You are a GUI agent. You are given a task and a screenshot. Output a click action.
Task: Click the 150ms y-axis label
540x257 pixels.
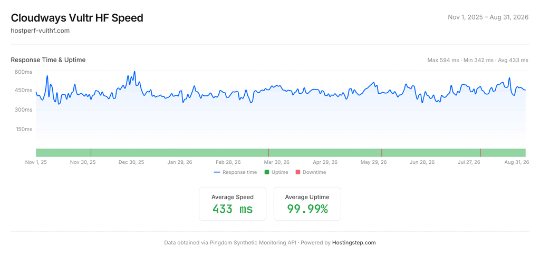[x=23, y=130]
